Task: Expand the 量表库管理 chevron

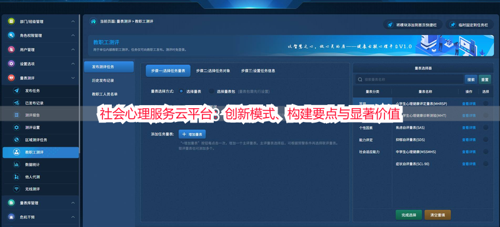Action: pyautogui.click(x=73, y=203)
